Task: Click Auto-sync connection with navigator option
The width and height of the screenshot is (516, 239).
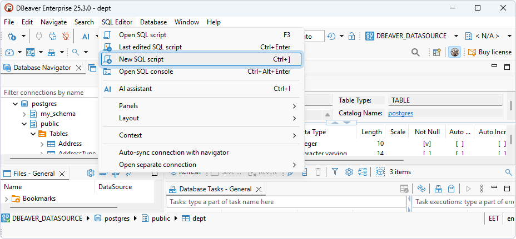Action: (x=173, y=152)
